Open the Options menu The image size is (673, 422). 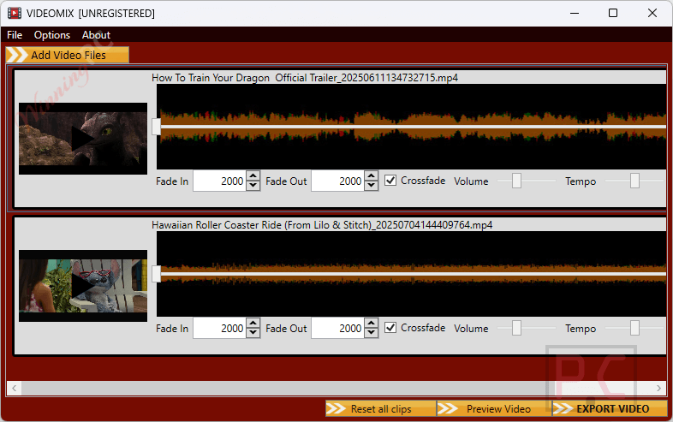(x=52, y=35)
